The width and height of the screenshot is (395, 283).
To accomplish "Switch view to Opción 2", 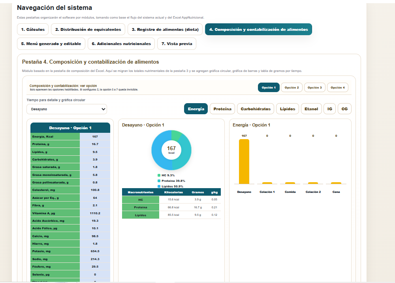I will [292, 87].
